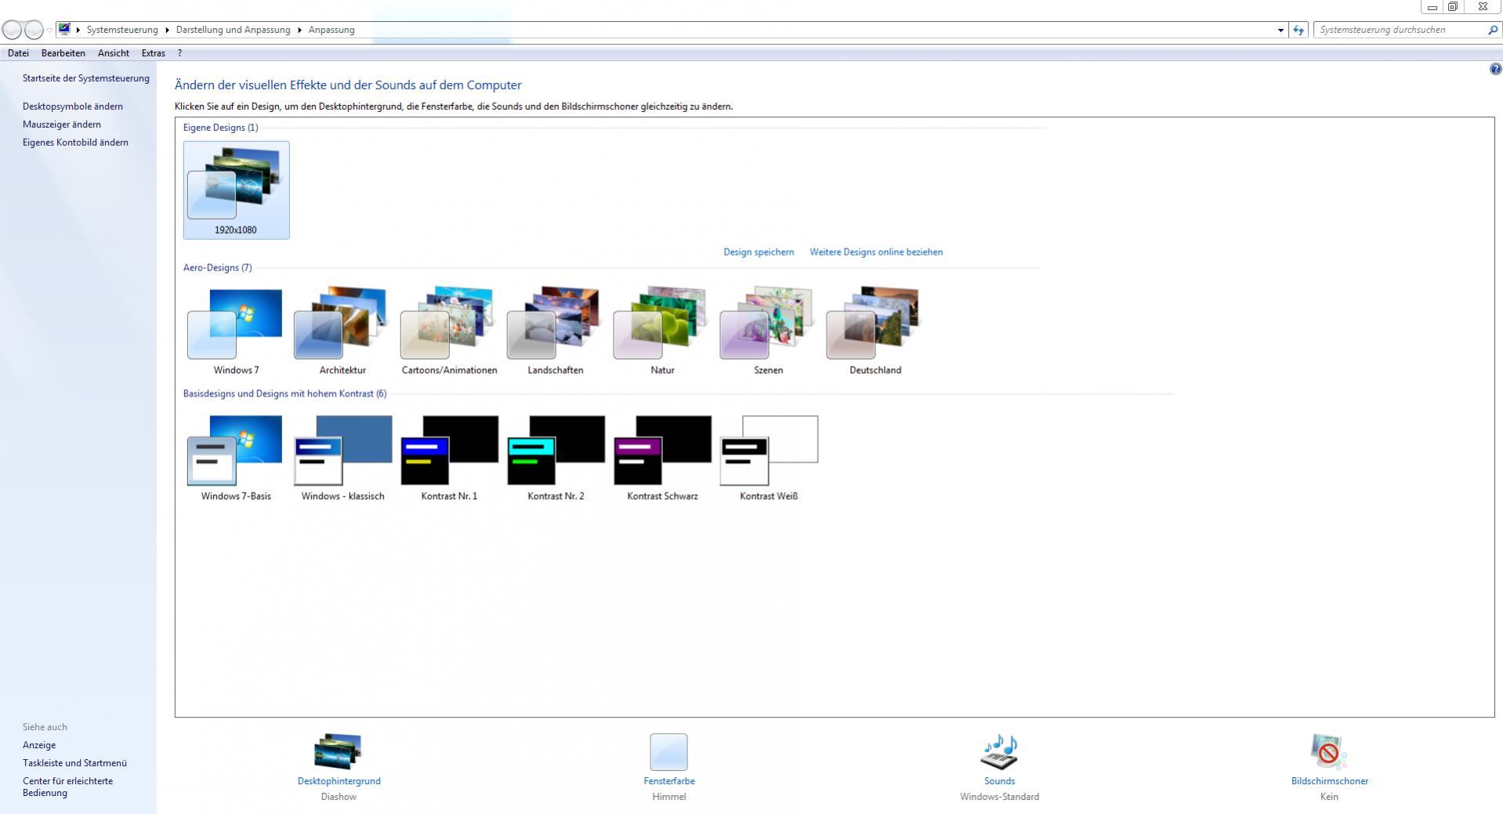This screenshot has height=814, width=1503.
Task: Pick the Szenen theme
Action: (x=768, y=331)
